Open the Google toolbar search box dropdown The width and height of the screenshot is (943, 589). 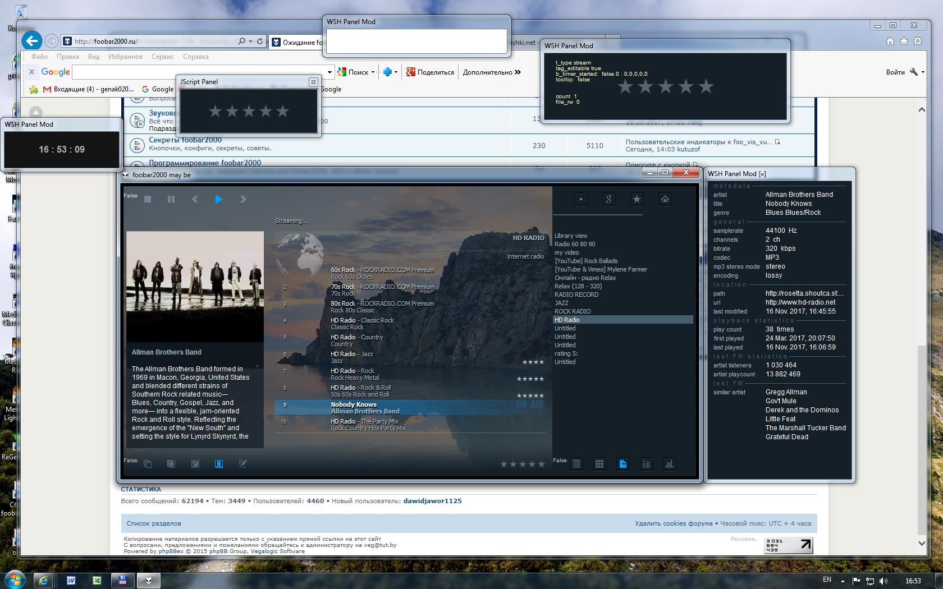(x=329, y=72)
